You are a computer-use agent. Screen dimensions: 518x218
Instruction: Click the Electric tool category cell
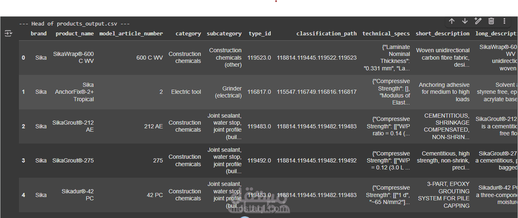click(x=186, y=92)
